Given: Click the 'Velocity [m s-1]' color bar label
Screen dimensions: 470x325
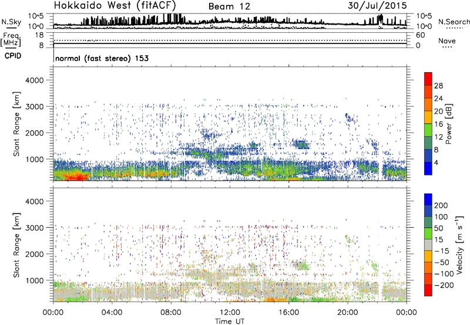Looking at the screenshot, I should click(459, 245).
